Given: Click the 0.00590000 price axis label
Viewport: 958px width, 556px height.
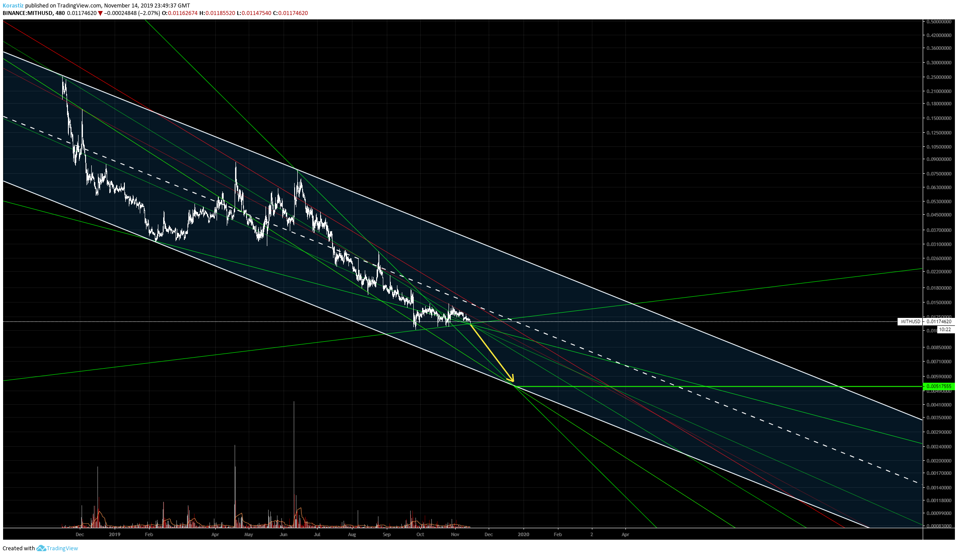Looking at the screenshot, I should (x=939, y=377).
